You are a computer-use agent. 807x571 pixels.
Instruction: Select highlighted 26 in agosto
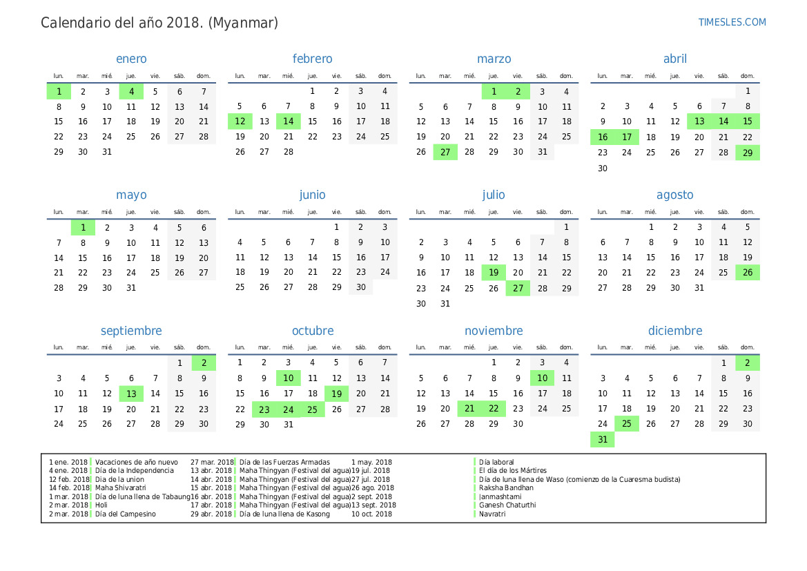pos(747,273)
